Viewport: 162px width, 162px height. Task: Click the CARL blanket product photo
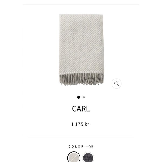pyautogui.click(x=82, y=49)
